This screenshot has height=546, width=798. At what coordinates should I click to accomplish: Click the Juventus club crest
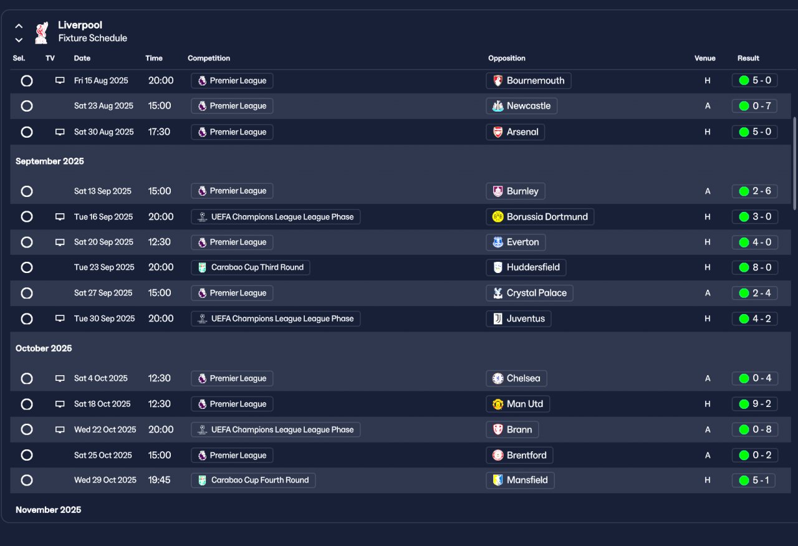pyautogui.click(x=498, y=318)
